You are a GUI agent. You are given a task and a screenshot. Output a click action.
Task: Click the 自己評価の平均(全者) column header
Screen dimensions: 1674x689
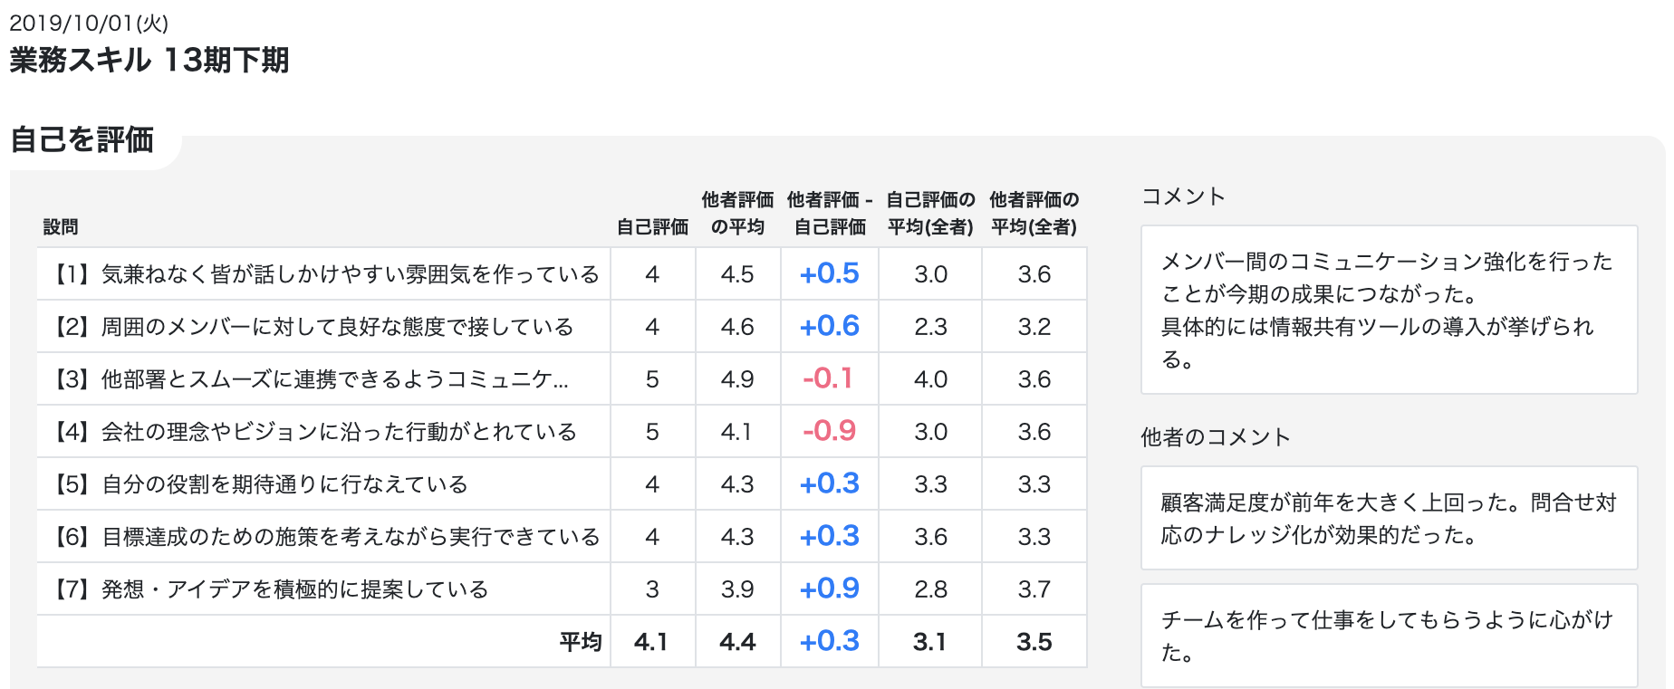pos(930,213)
